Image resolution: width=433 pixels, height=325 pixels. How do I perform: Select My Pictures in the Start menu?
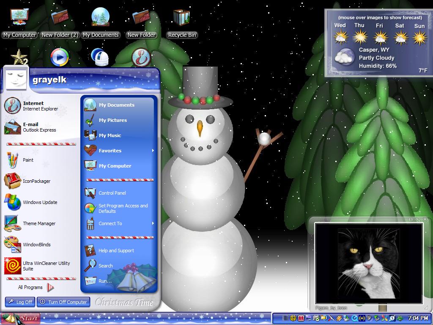click(x=119, y=120)
